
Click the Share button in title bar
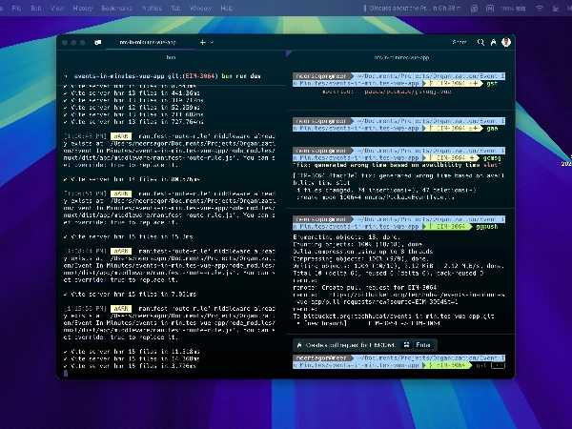click(460, 42)
